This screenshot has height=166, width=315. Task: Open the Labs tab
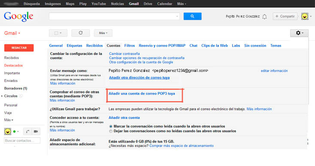coord(236,45)
